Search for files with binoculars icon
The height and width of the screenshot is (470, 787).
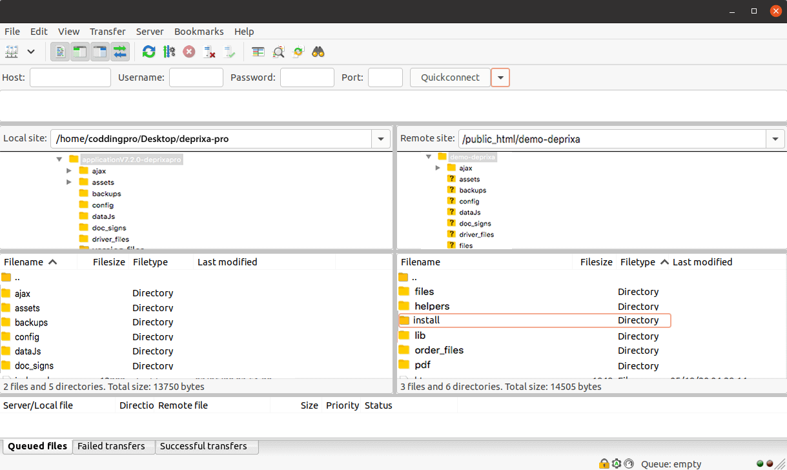[x=318, y=52]
